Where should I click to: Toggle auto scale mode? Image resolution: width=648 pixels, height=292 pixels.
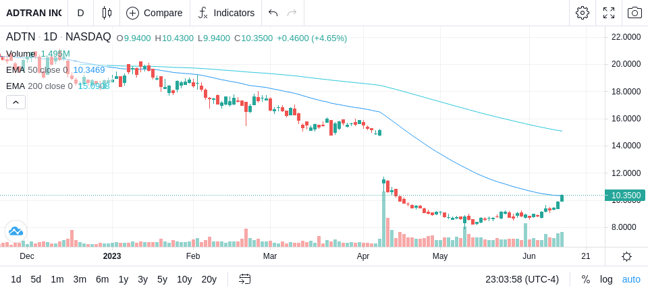(x=631, y=280)
